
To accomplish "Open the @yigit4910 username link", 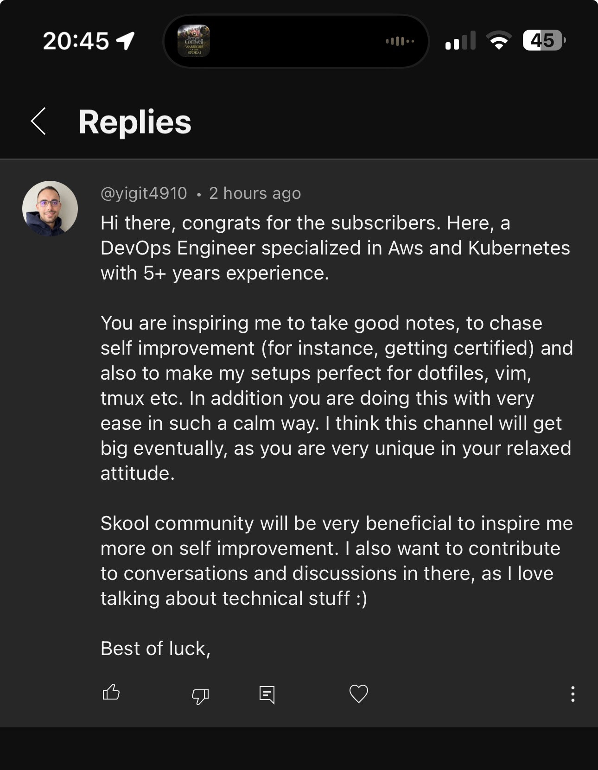I will coord(144,193).
